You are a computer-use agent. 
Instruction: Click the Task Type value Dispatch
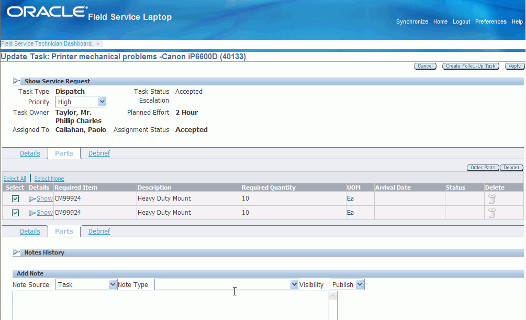(70, 91)
